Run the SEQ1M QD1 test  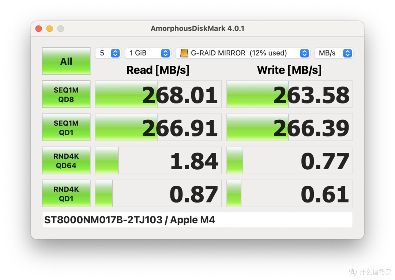66,127
